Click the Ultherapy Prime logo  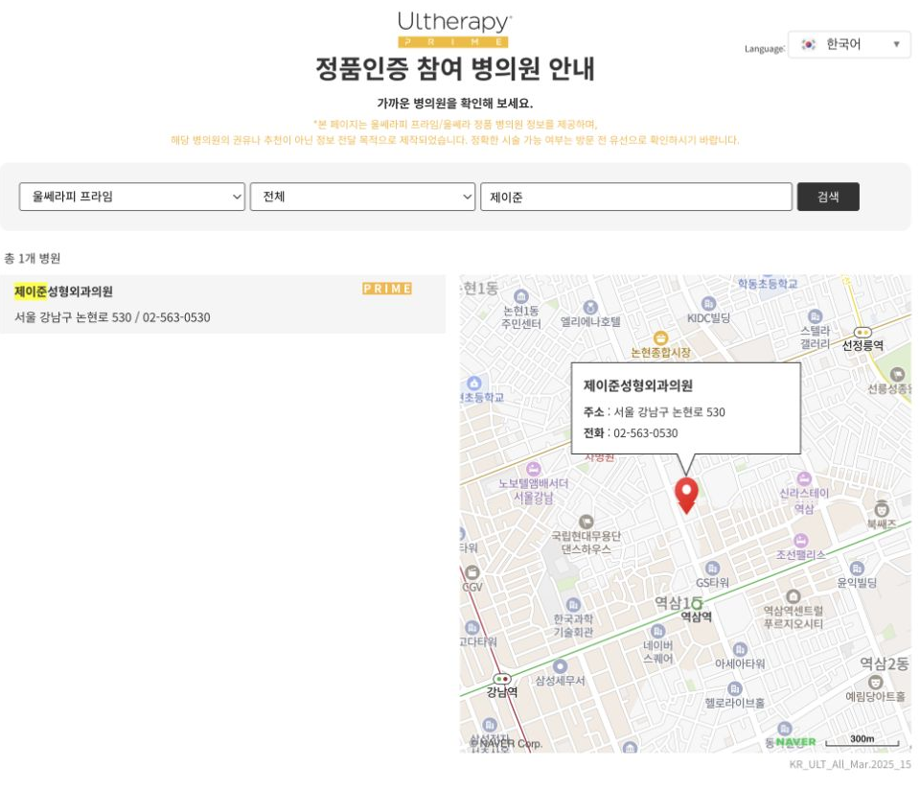tap(454, 29)
